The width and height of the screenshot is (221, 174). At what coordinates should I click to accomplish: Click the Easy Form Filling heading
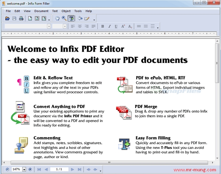(153, 138)
